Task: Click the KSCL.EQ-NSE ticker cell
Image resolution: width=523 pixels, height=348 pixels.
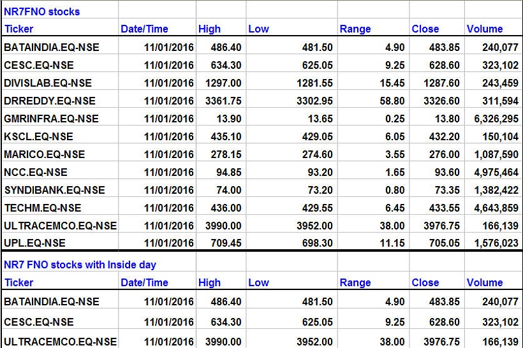Action: click(x=38, y=136)
